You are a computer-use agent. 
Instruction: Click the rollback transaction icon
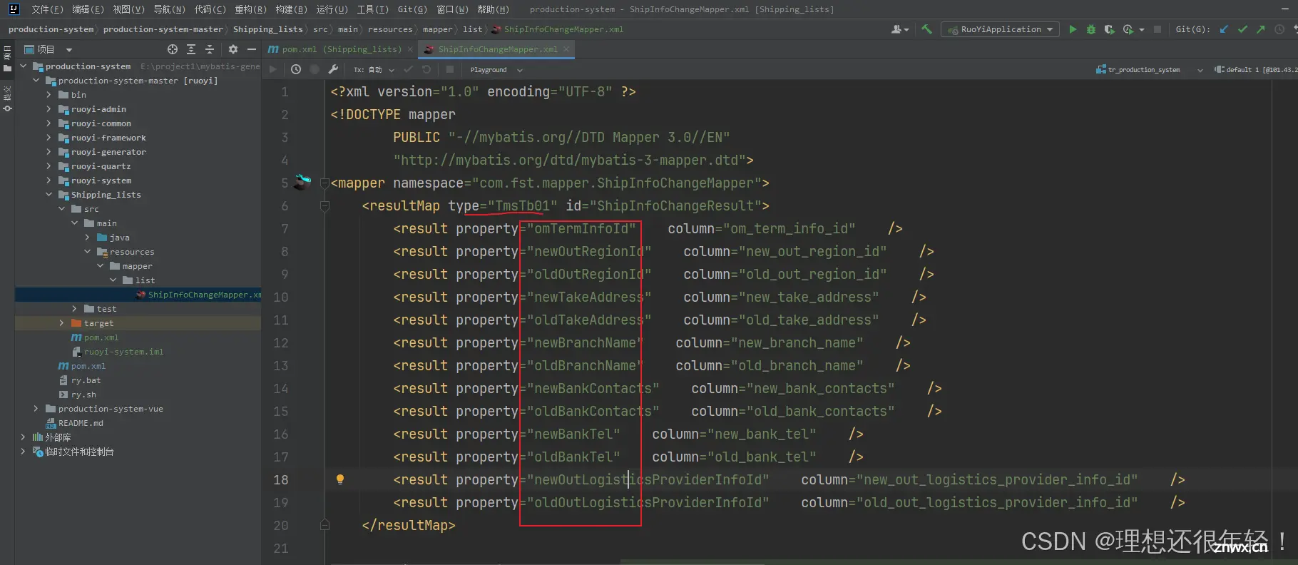(426, 69)
